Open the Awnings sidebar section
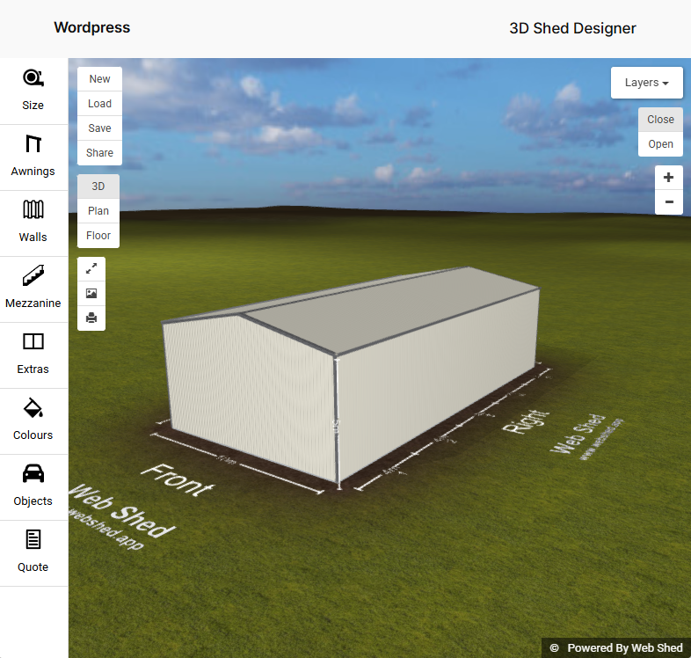The height and width of the screenshot is (658, 691). 33,157
